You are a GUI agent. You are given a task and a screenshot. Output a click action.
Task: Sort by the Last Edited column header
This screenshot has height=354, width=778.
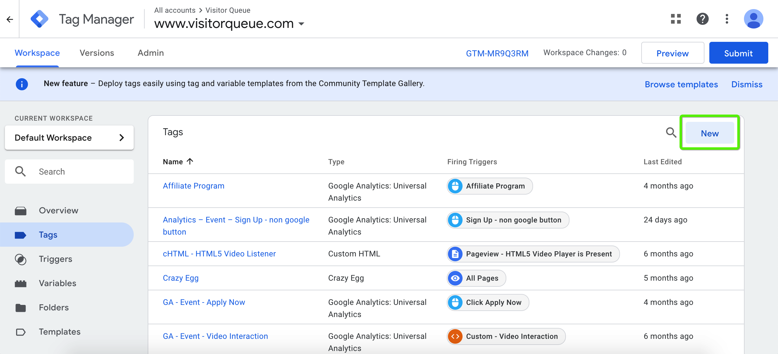click(x=663, y=162)
